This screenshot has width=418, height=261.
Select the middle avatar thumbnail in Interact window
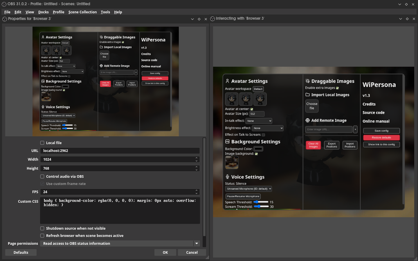tap(246, 99)
